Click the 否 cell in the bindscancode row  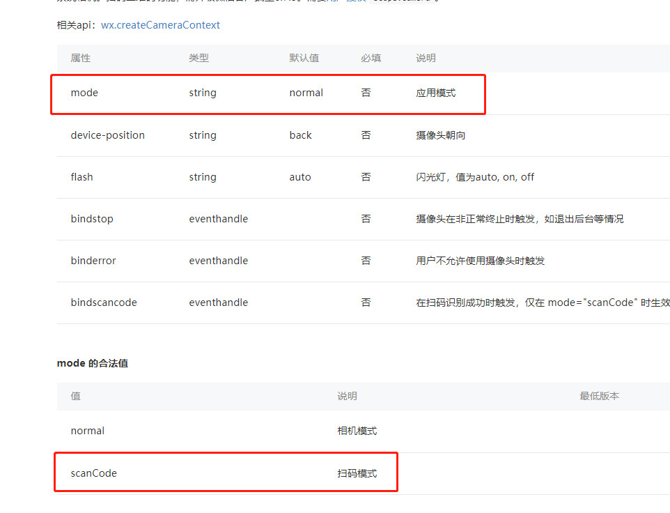(366, 303)
